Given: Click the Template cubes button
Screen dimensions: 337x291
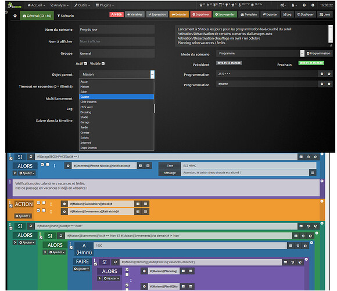Looking at the screenshot, I should (249, 15).
